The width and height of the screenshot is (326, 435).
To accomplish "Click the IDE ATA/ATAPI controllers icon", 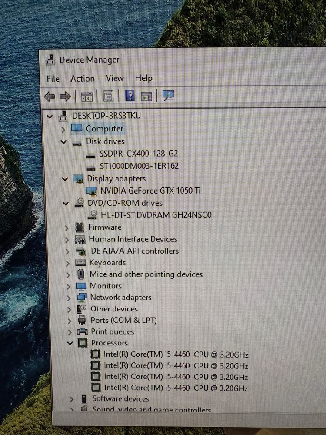I will pyautogui.click(x=80, y=251).
